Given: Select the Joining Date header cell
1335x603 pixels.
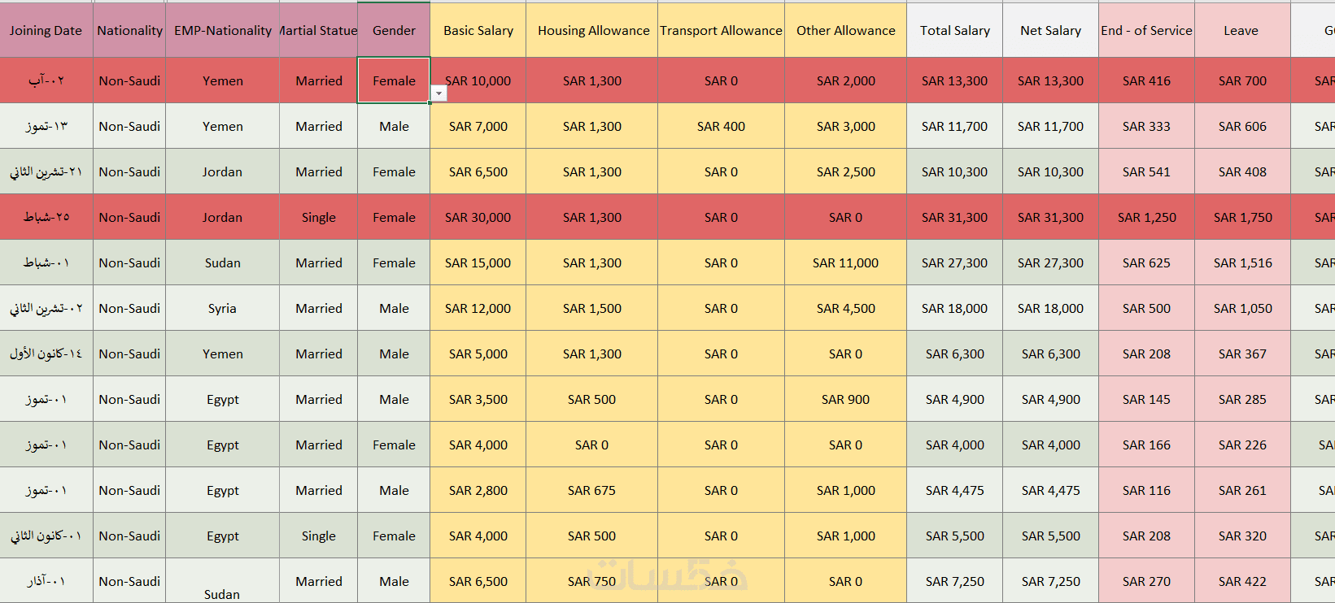Looking at the screenshot, I should (46, 31).
